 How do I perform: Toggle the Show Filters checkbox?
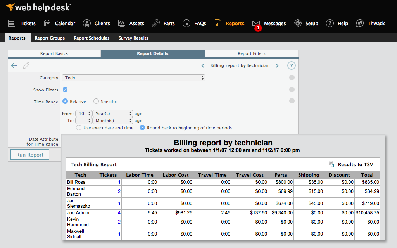[x=65, y=90]
